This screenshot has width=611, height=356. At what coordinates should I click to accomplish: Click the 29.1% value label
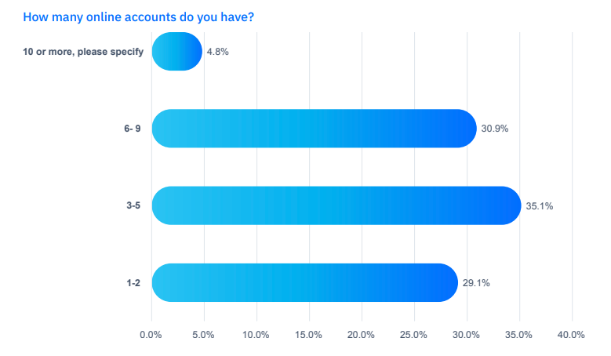[476, 283]
